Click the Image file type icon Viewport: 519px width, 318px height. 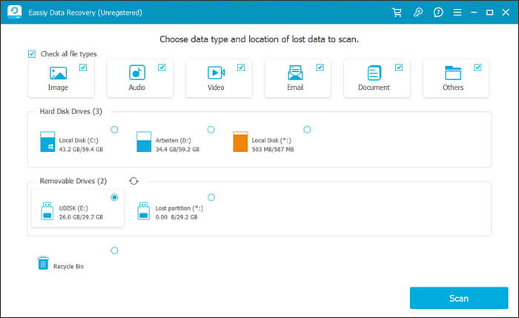click(x=58, y=73)
